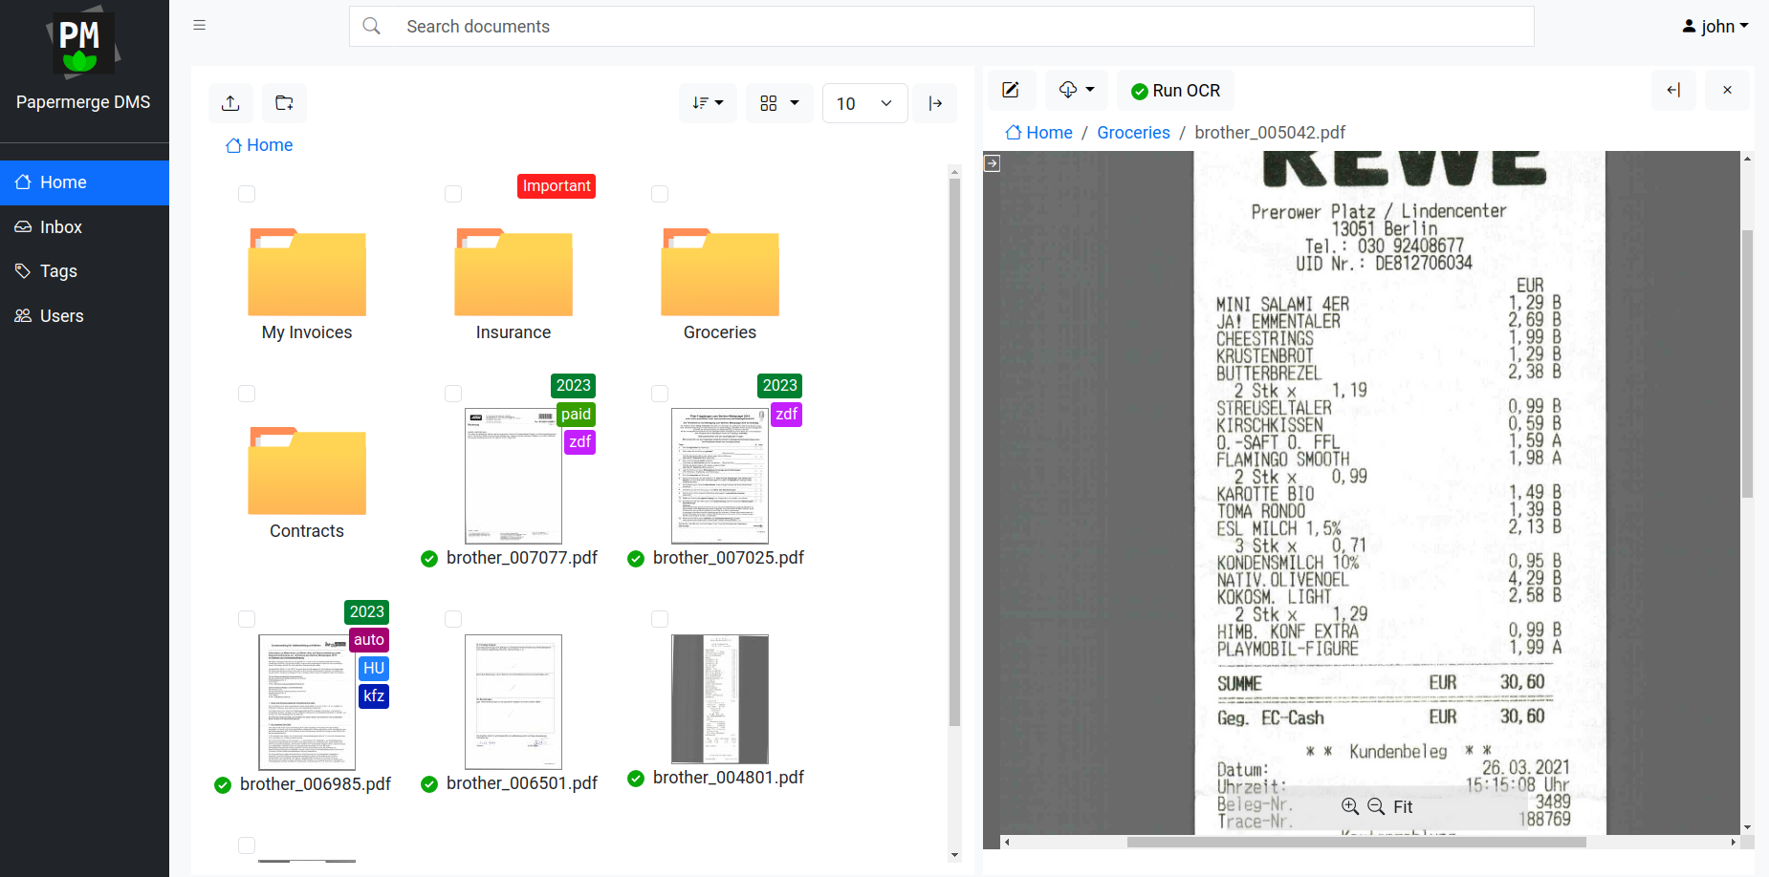
Task: Open the hamburger menu icon
Action: pos(200,25)
